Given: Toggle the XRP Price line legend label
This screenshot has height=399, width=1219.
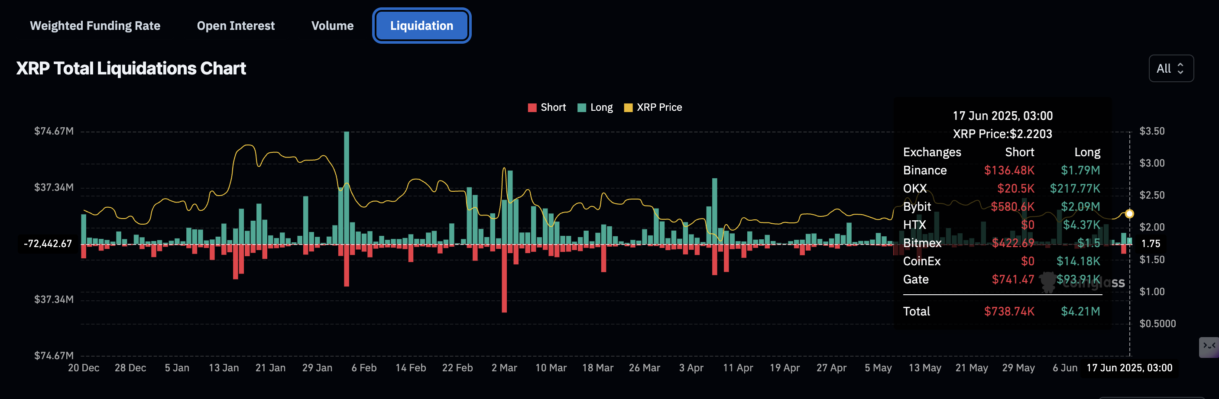Looking at the screenshot, I should point(659,107).
